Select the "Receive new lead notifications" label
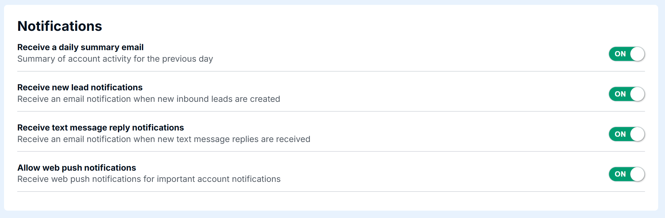This screenshot has width=665, height=218. click(x=80, y=88)
